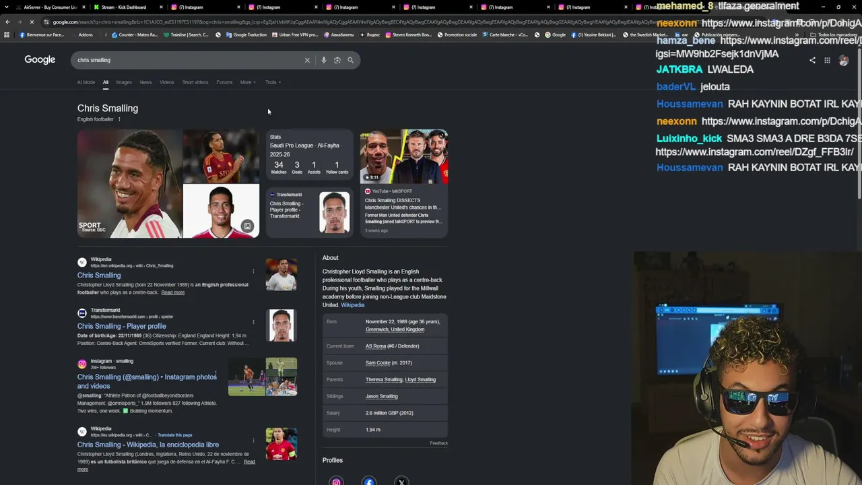The image size is (862, 485).
Task: Open Facebook profile icon under Profiles
Action: (x=369, y=481)
